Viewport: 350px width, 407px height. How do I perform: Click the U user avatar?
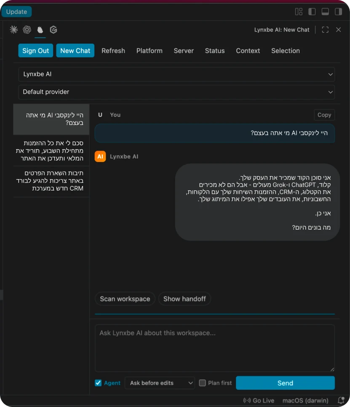[x=100, y=115]
